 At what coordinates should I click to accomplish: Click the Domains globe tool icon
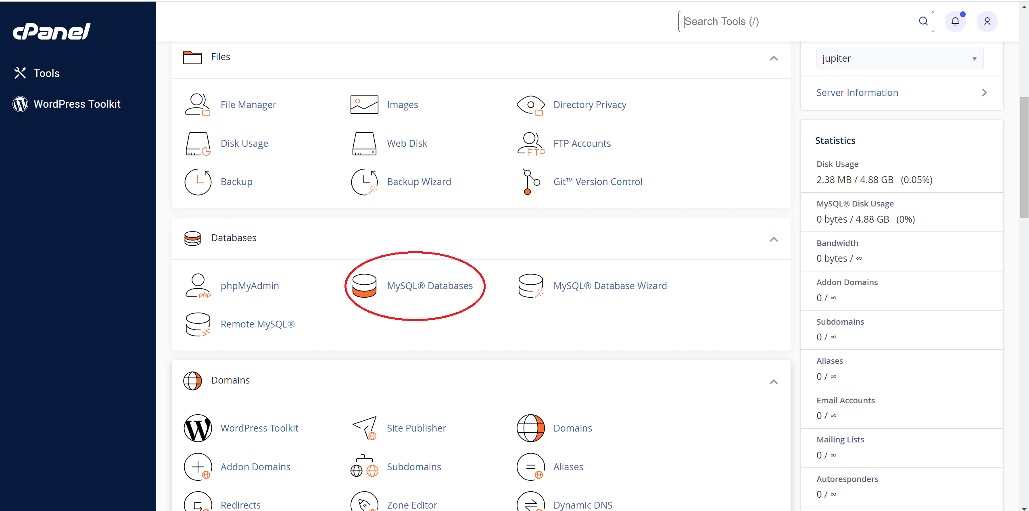(531, 428)
